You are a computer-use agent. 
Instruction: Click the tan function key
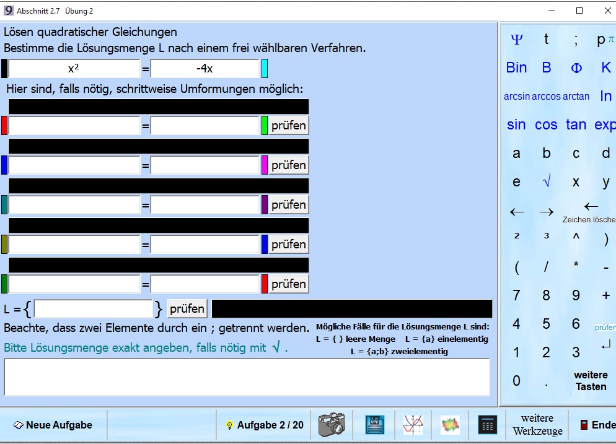pos(576,124)
